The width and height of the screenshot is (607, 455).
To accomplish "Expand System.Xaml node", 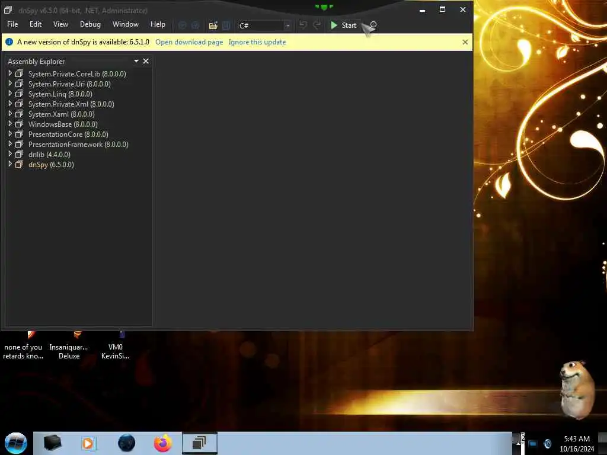I will (10, 113).
